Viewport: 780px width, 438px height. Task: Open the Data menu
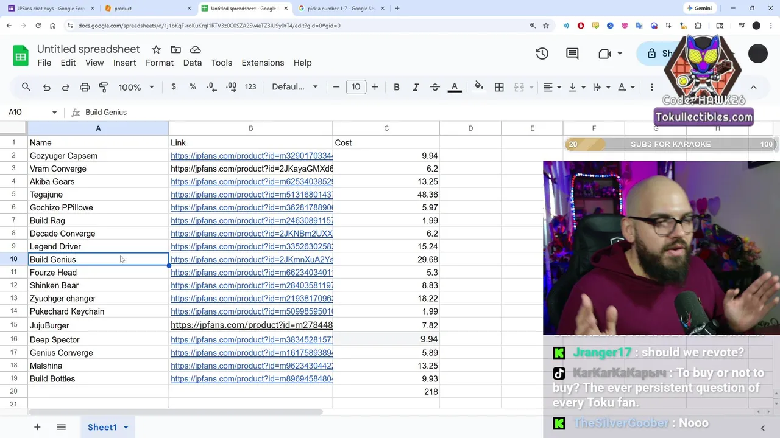193,63
